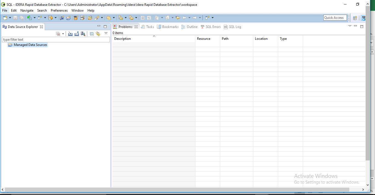Image resolution: width=375 pixels, height=195 pixels.
Task: Toggle Link with Editor in the explorer
Action: pos(98,33)
